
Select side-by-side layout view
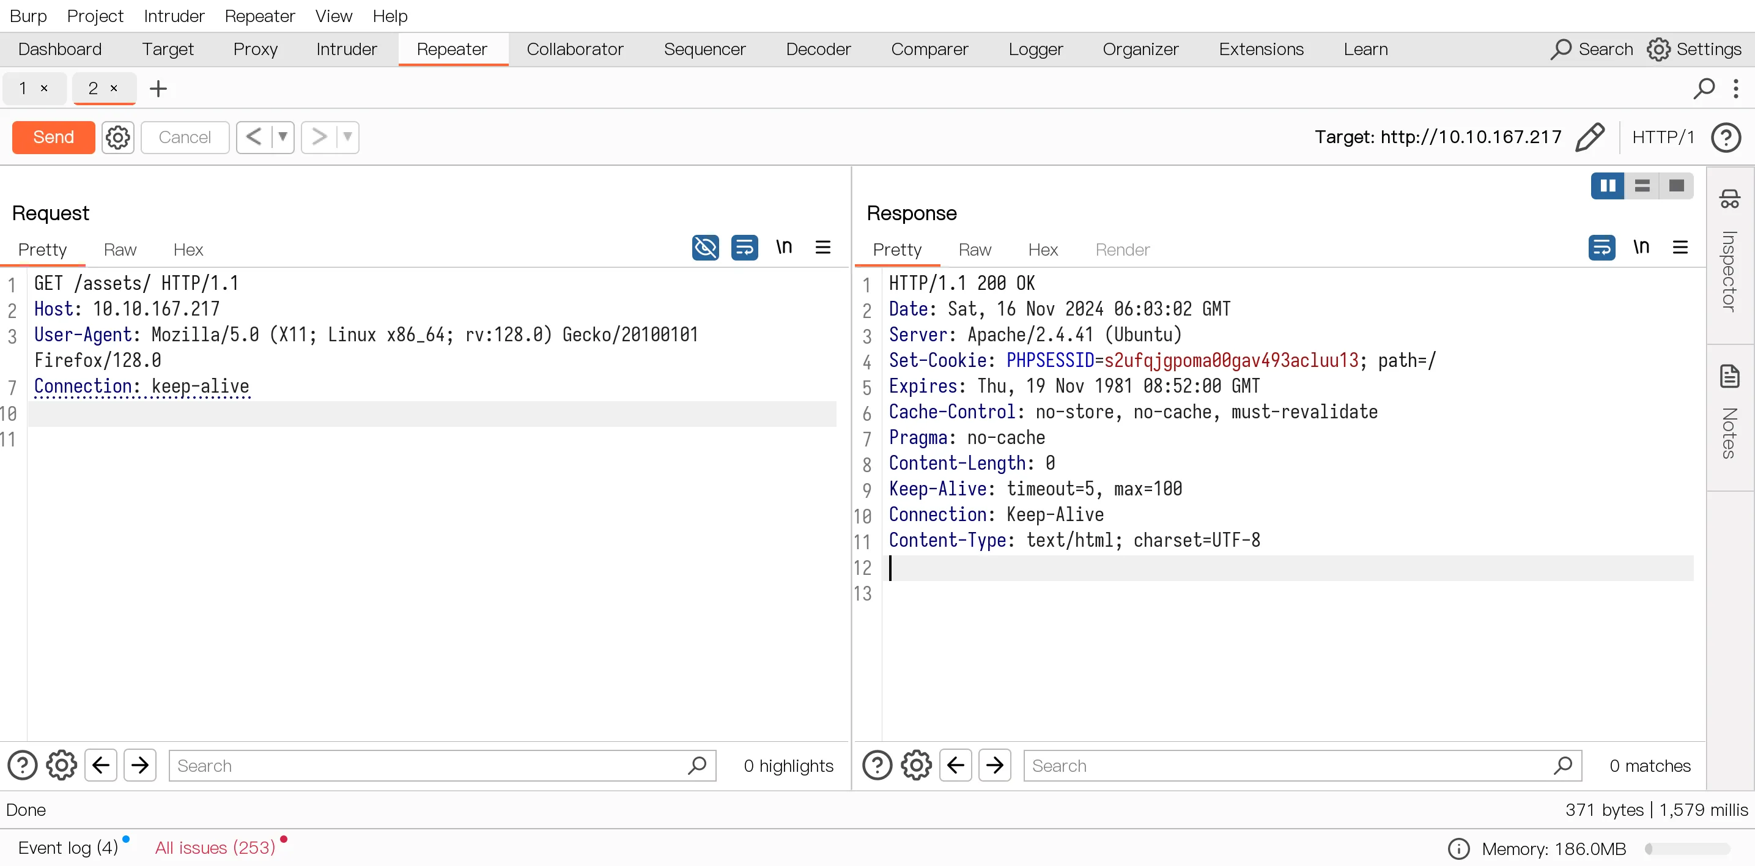[1608, 185]
